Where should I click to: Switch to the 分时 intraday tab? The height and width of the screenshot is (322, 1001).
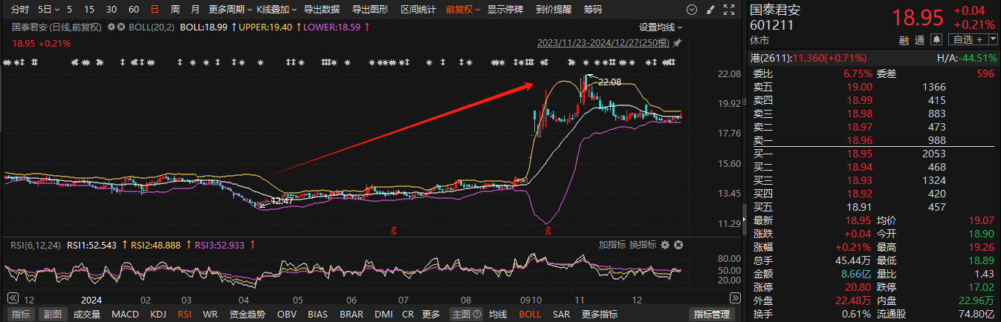coord(20,10)
